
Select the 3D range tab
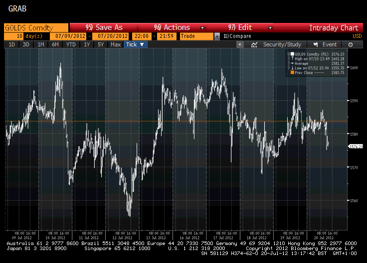click(26, 44)
